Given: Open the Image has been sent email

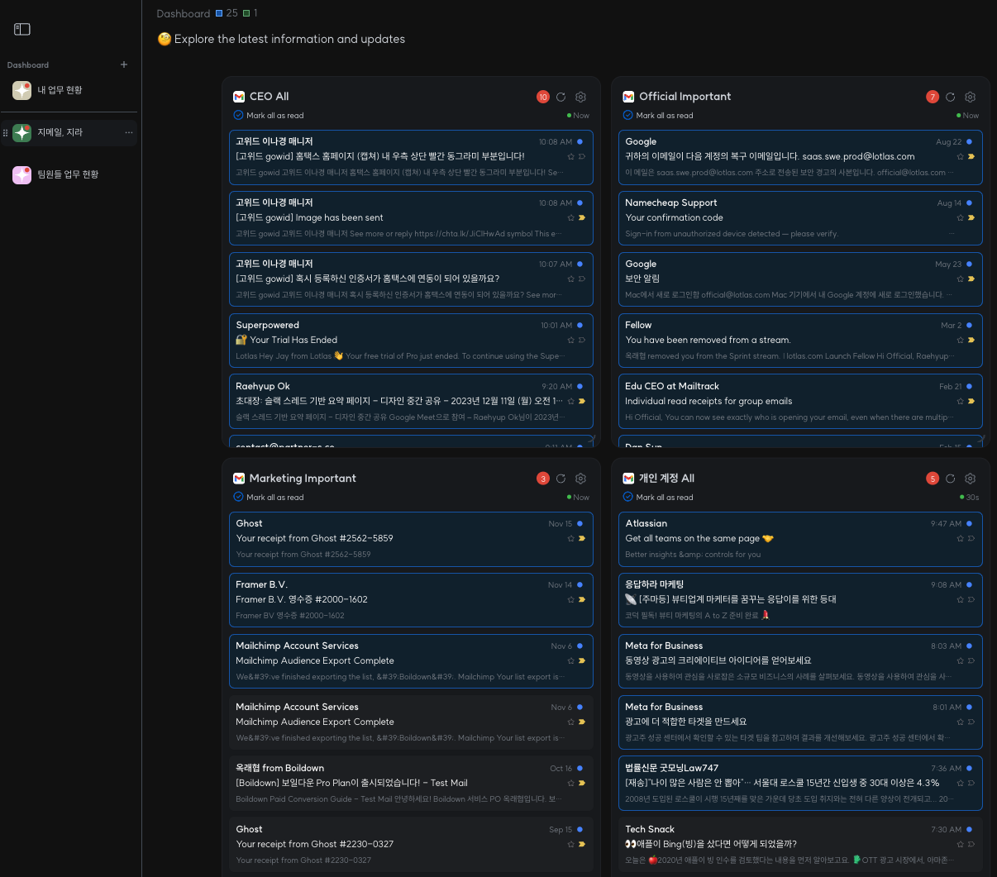Looking at the screenshot, I should [411, 218].
